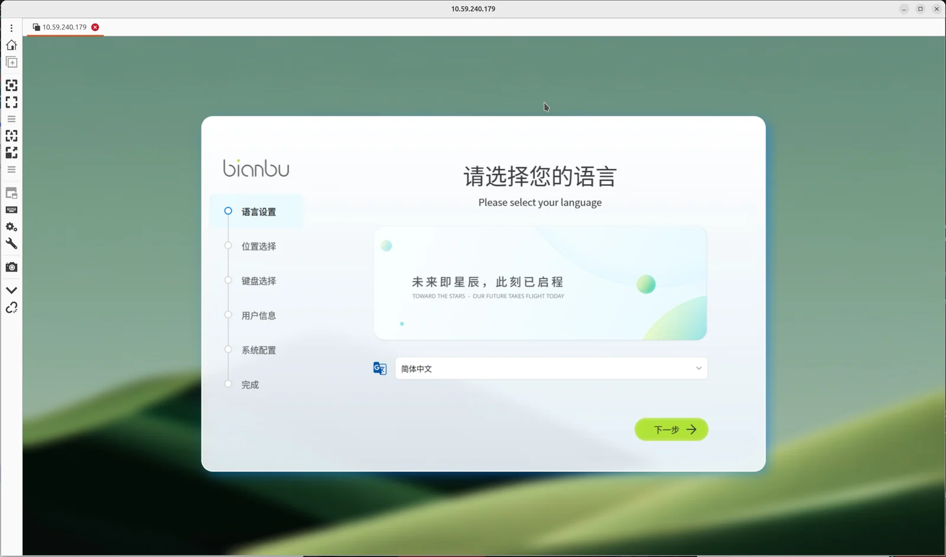This screenshot has height=557, width=946.
Task: Take a screenshot with camera icon
Action: pos(11,267)
